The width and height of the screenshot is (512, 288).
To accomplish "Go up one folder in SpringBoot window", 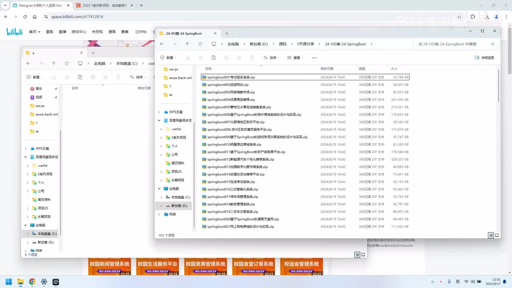I will point(187,44).
